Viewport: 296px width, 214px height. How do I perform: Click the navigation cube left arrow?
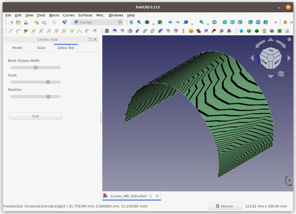point(252,58)
